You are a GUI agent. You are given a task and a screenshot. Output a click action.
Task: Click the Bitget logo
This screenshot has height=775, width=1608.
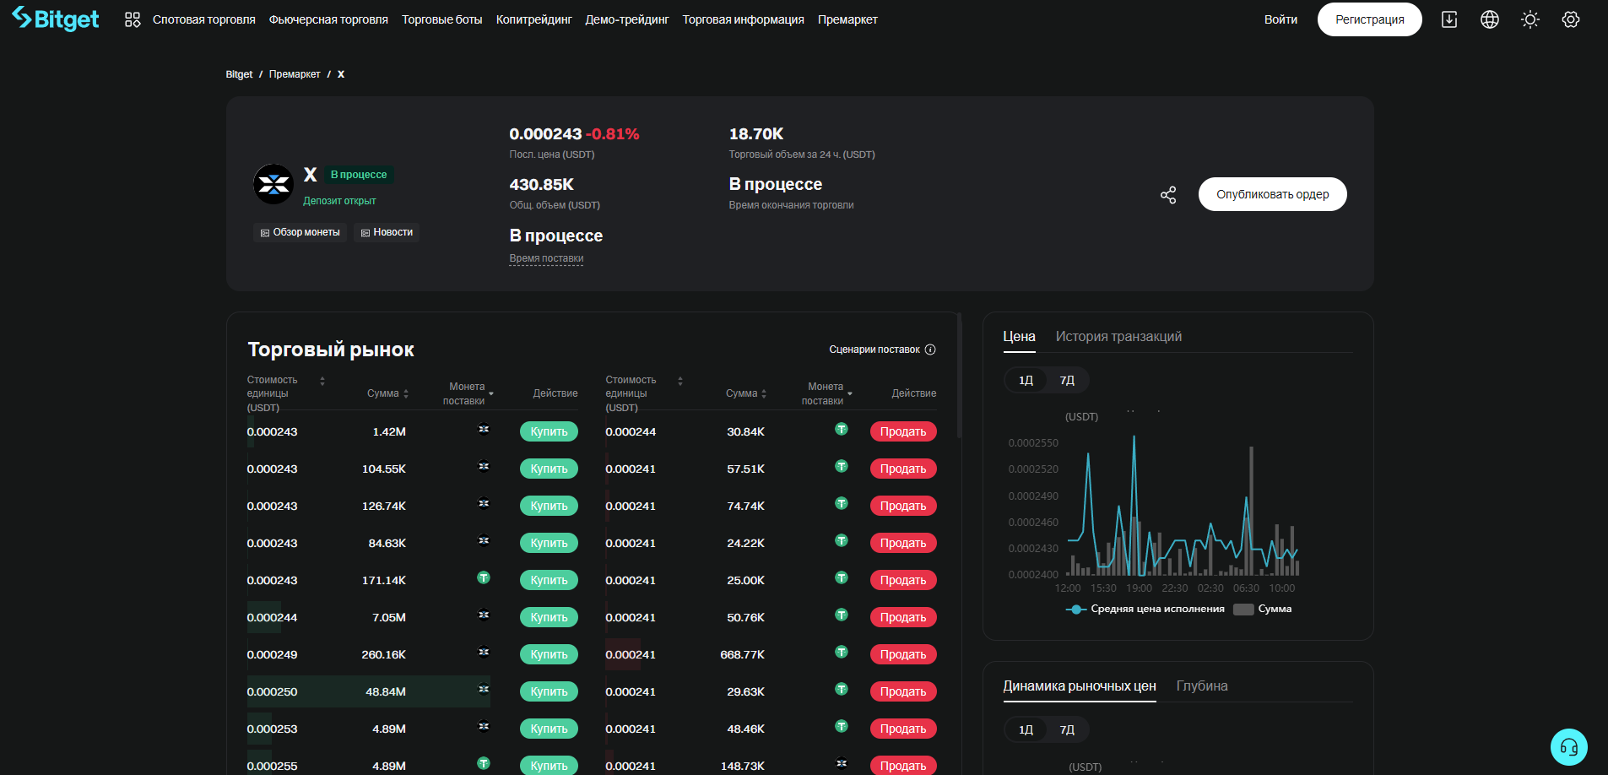pos(55,19)
